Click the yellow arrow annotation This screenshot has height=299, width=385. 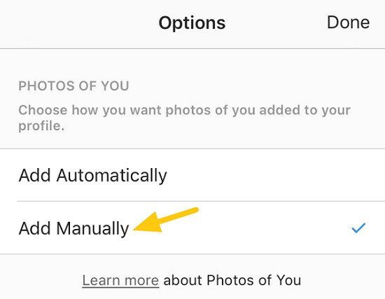[x=165, y=220]
